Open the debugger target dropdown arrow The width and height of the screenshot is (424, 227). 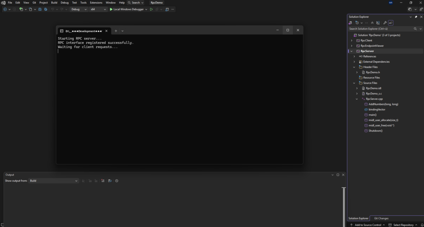click(x=146, y=9)
